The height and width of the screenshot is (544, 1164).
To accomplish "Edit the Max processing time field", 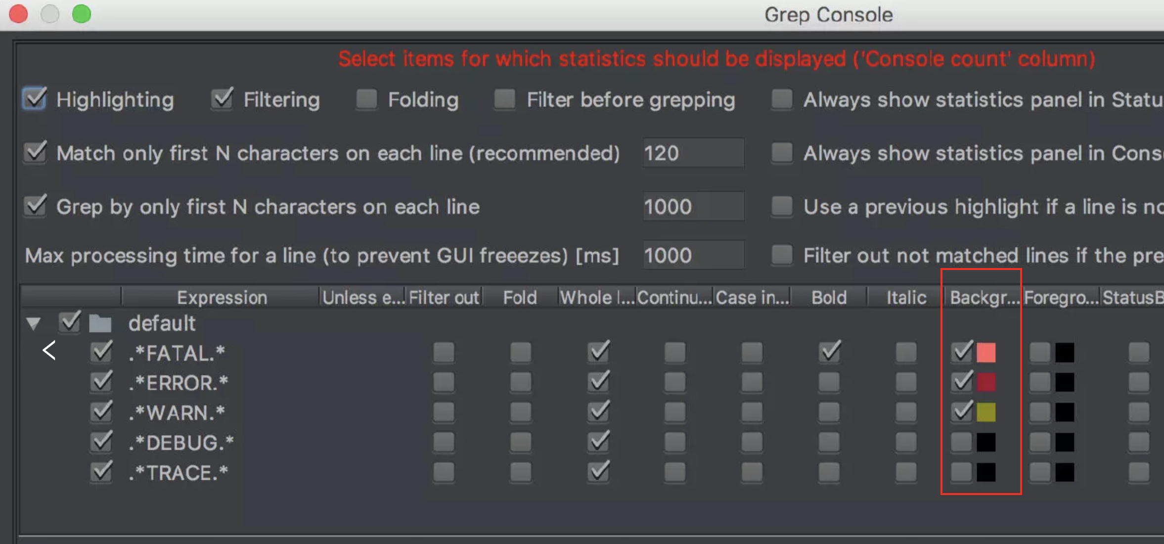I will coord(693,255).
